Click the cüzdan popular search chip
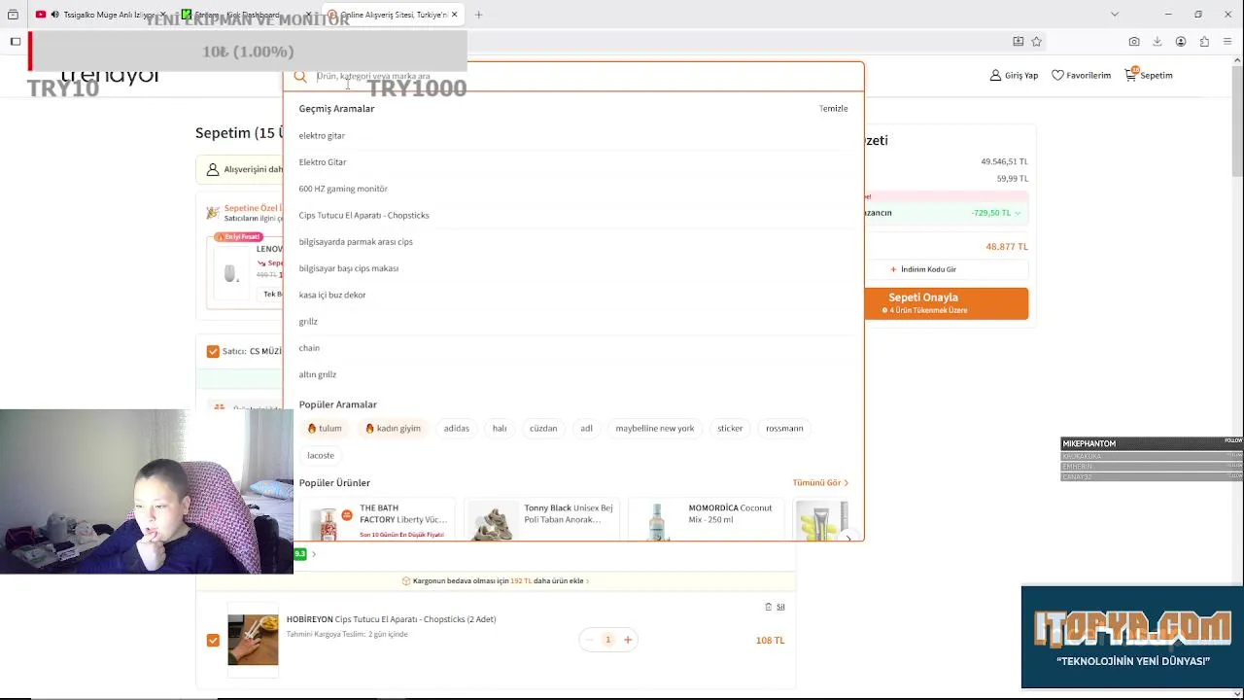 tap(543, 428)
